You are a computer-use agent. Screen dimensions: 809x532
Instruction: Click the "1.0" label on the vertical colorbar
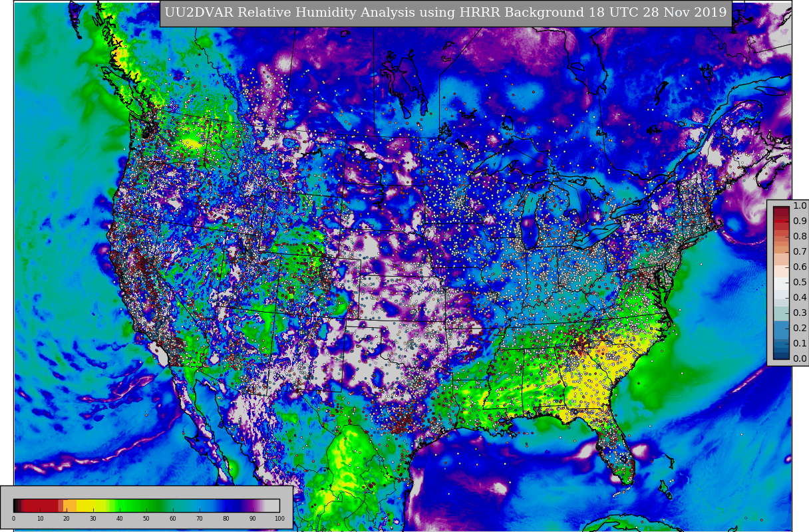800,206
